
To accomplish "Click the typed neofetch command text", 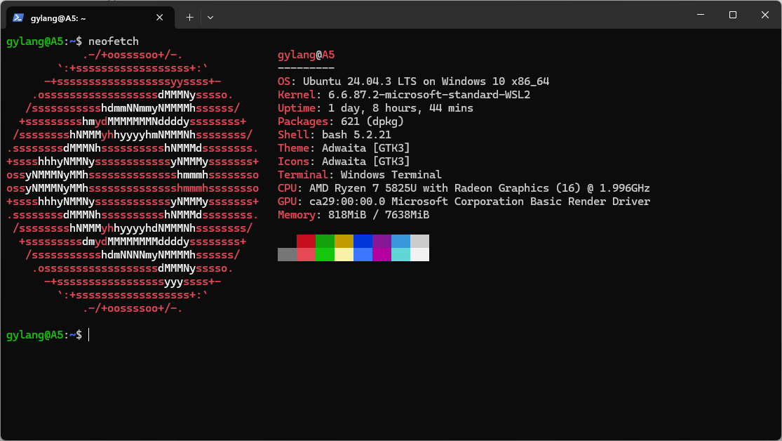I will 113,41.
